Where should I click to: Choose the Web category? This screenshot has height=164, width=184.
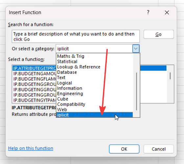click(62, 110)
